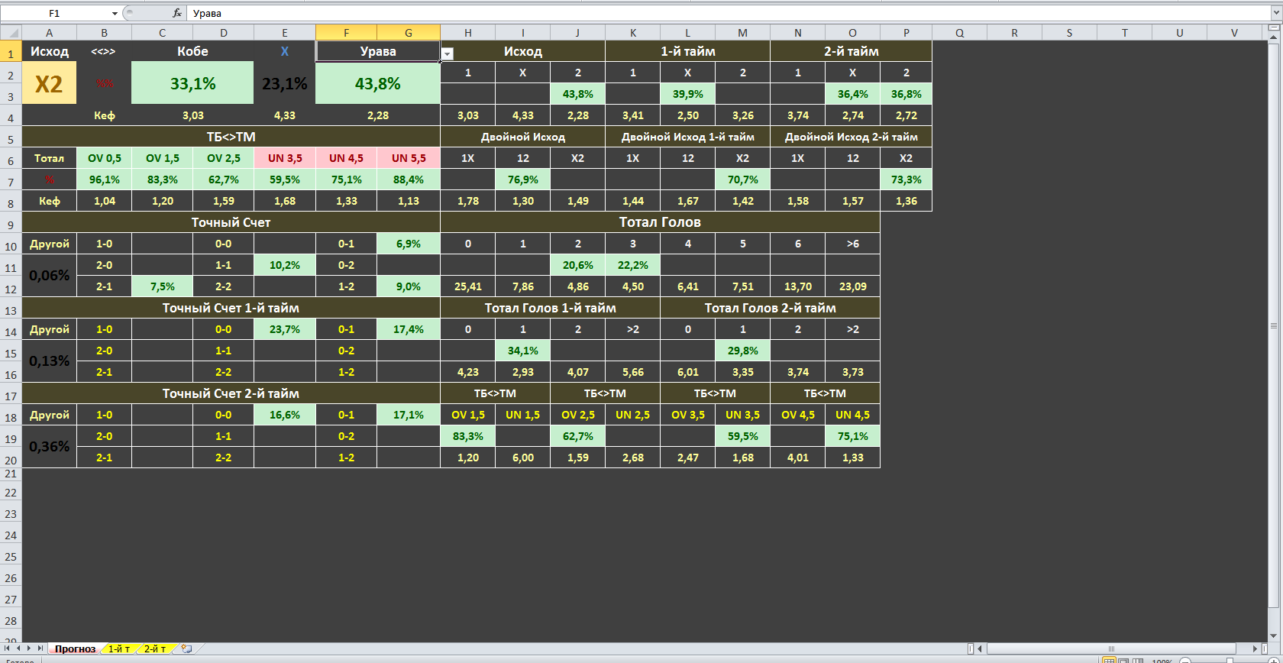Select the OV 4,5 cell in row 18
The height and width of the screenshot is (663, 1283).
[798, 415]
